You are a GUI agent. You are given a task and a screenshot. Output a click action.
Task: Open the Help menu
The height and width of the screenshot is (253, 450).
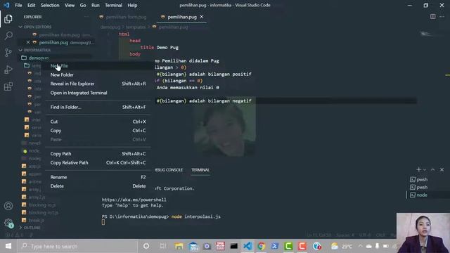132,5
